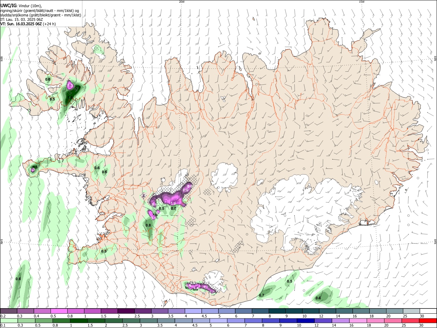Click the UWC/IG title text
The image size is (437, 328).
pyautogui.click(x=8, y=6)
